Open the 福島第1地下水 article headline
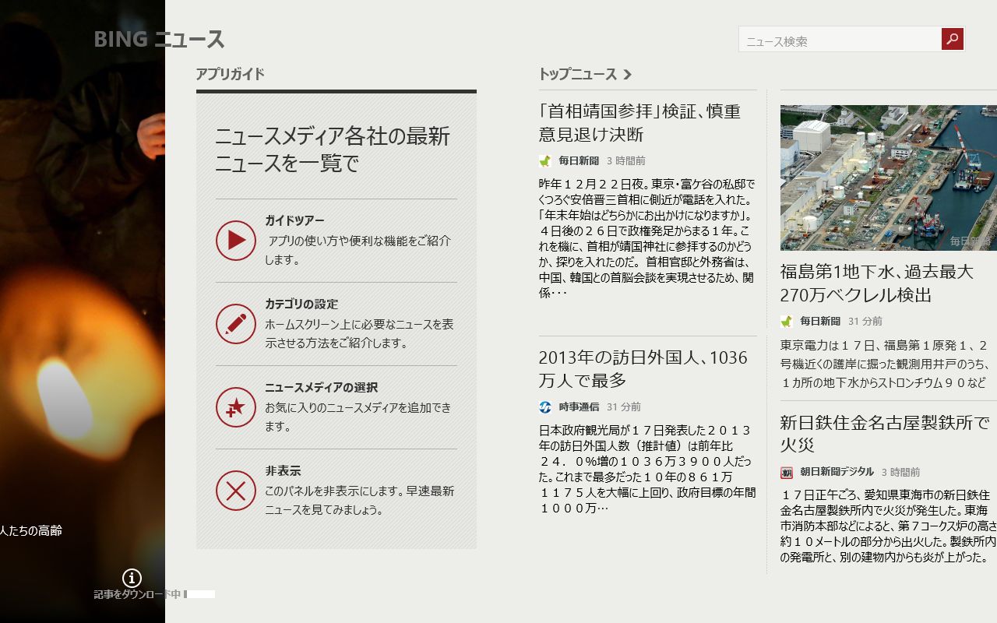This screenshot has width=997, height=623. coord(877,283)
